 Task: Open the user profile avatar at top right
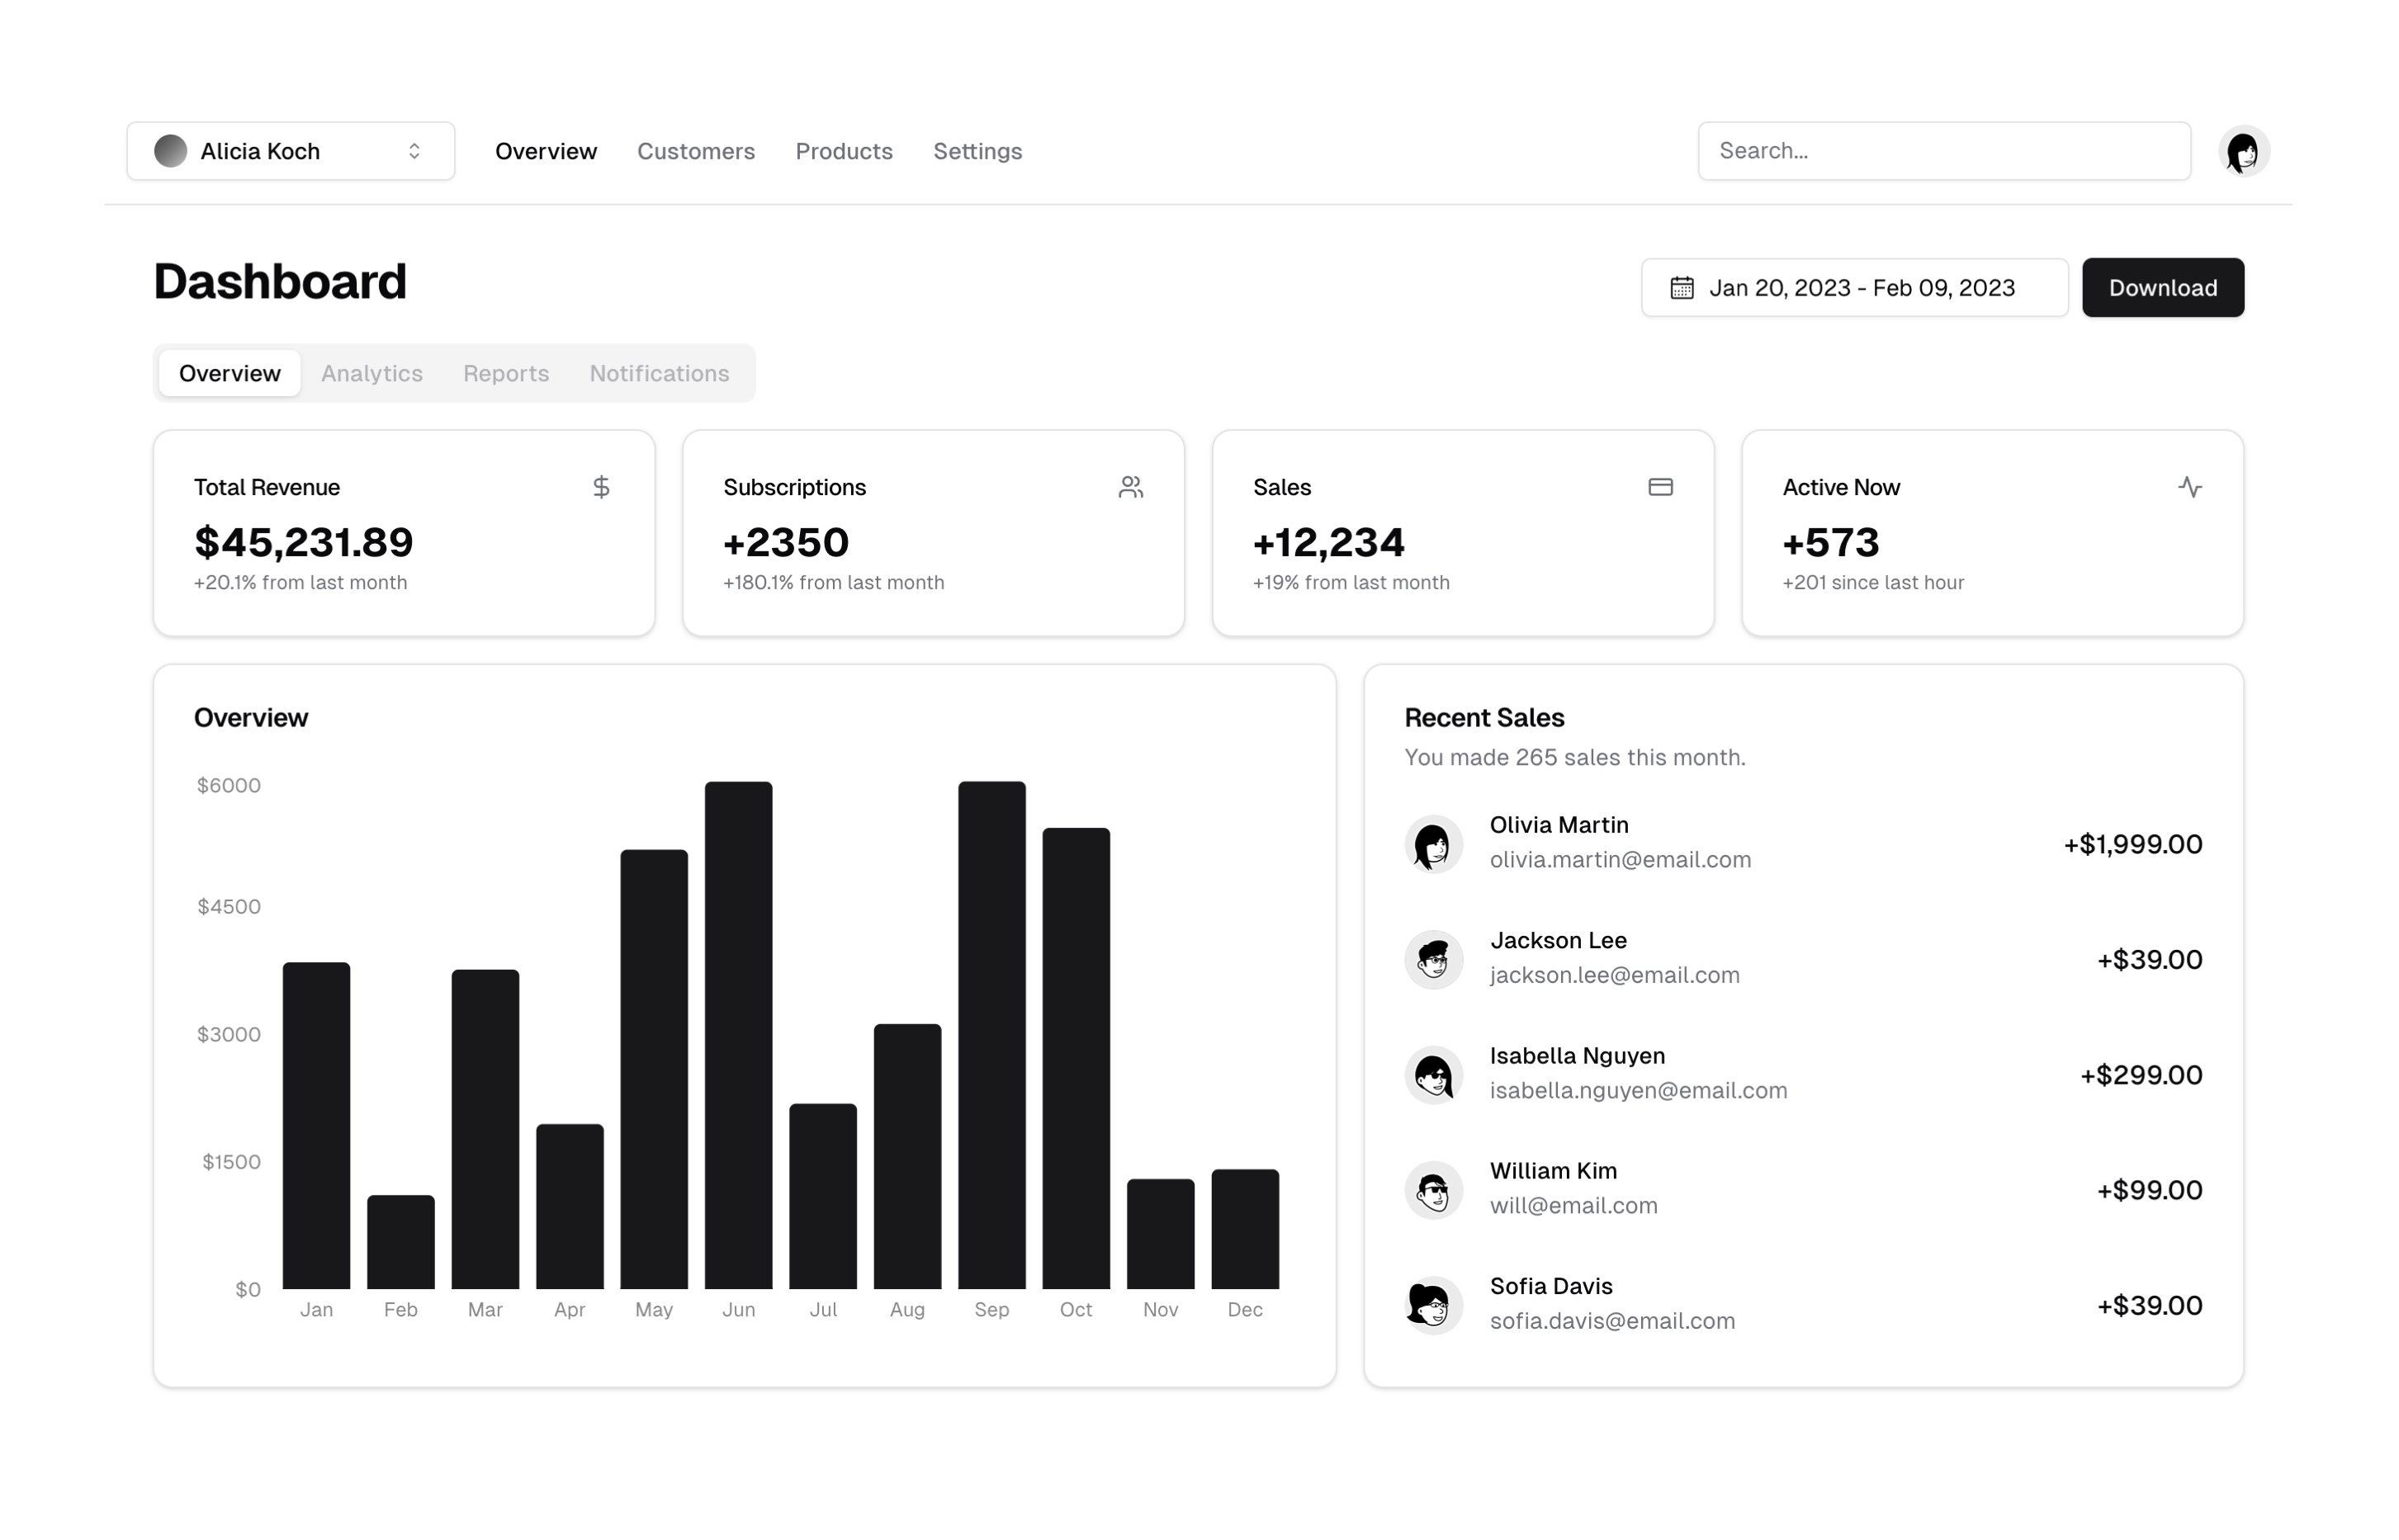click(2244, 151)
